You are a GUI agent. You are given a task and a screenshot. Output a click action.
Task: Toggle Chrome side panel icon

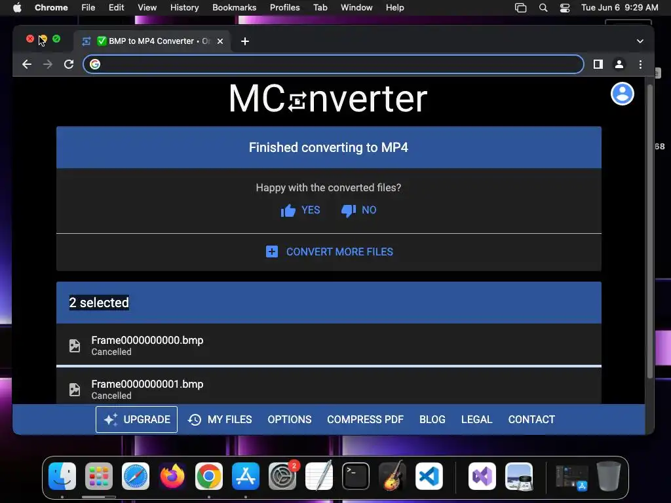tap(598, 64)
